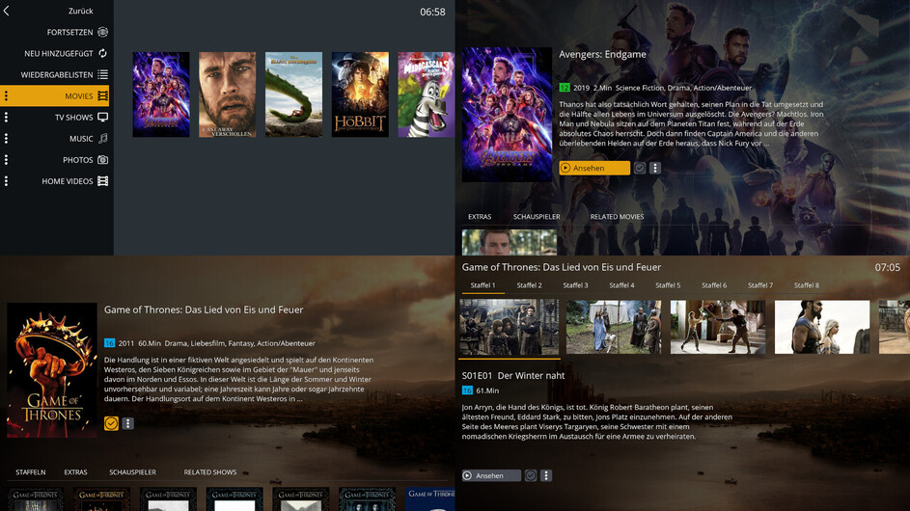Select Staffel 1 tab

[483, 285]
